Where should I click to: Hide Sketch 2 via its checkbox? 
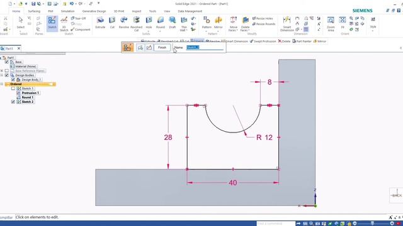(x=13, y=102)
